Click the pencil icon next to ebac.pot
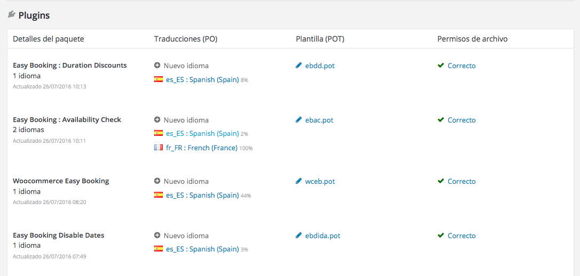The image size is (580, 276). coord(298,120)
